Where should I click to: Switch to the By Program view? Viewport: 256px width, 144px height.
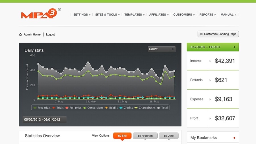145,136
